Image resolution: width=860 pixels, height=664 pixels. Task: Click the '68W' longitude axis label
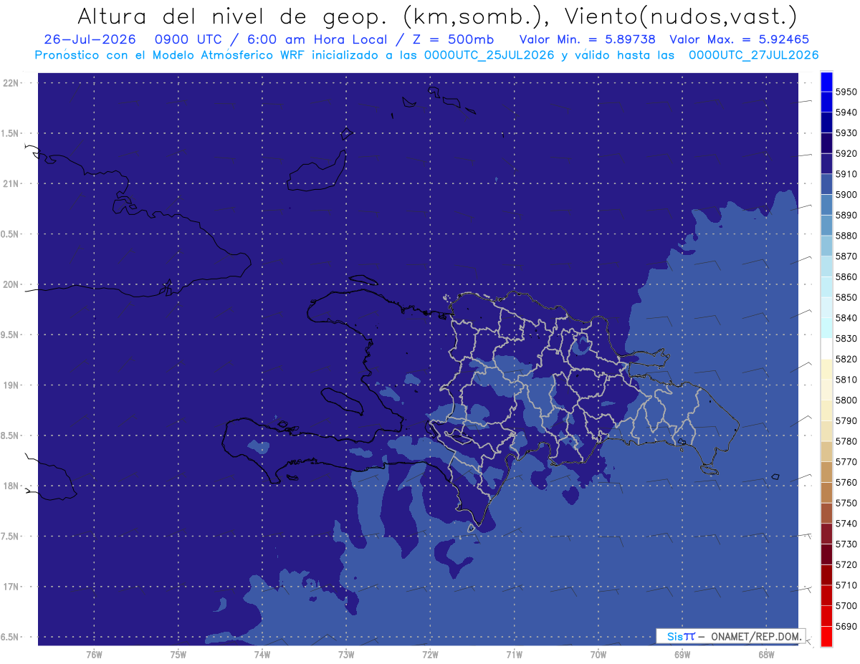point(766,654)
